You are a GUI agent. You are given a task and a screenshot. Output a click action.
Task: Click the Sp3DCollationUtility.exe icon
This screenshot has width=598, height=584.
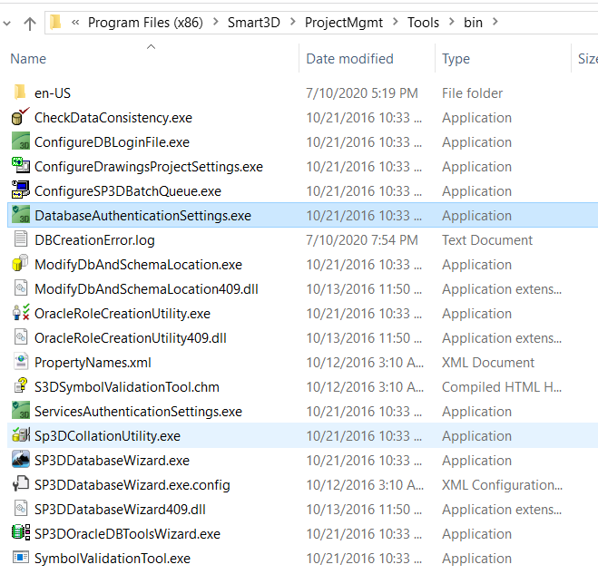pos(20,435)
